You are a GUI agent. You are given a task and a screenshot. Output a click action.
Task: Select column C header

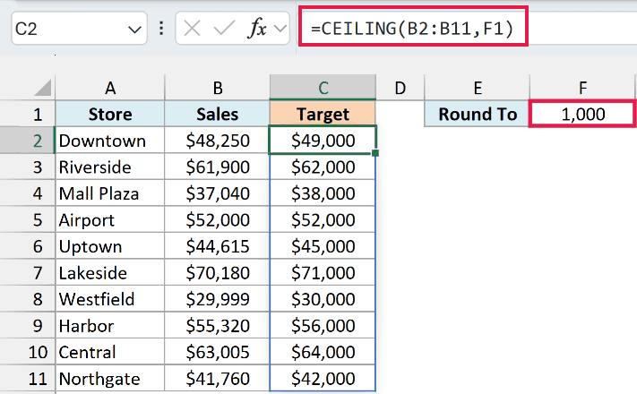point(323,88)
